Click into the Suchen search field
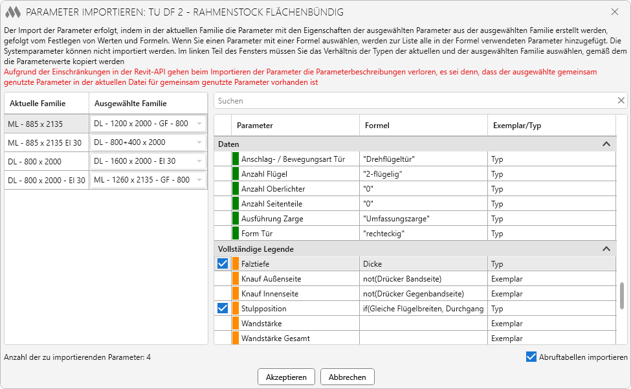631x389 pixels. (413, 101)
